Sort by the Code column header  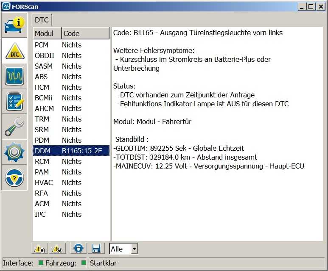click(85, 33)
